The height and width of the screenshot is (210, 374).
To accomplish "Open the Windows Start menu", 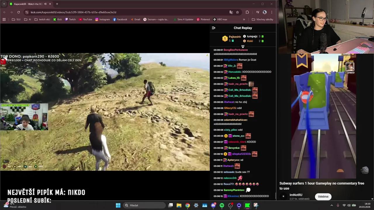I will coord(118,205).
